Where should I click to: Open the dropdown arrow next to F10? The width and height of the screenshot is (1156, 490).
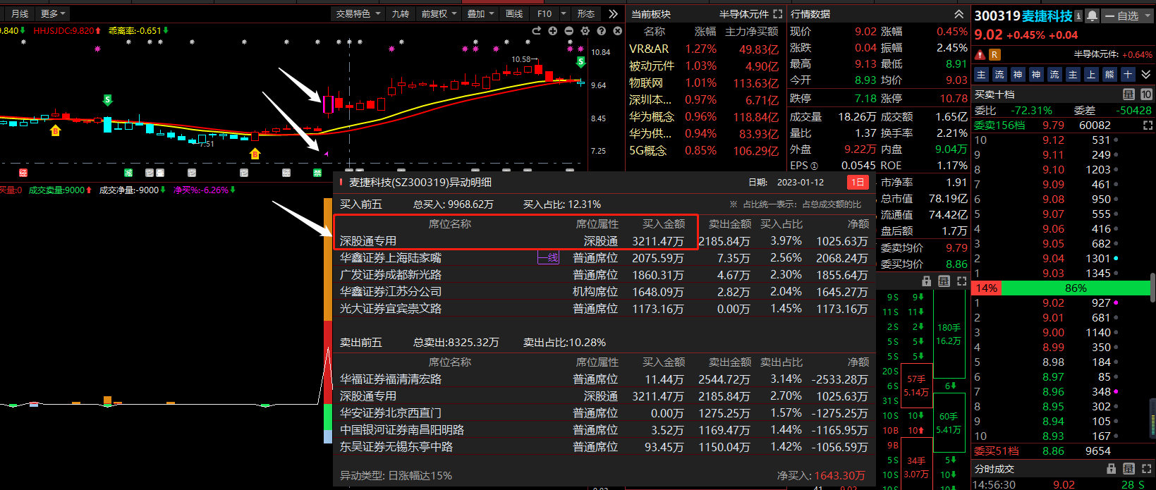(x=564, y=14)
